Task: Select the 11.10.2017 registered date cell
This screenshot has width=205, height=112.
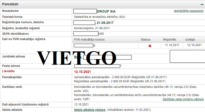Action: [x=172, y=45]
